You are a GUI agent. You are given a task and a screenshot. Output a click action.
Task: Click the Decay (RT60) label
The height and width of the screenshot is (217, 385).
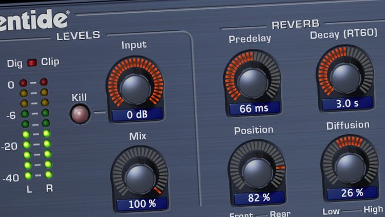click(343, 34)
